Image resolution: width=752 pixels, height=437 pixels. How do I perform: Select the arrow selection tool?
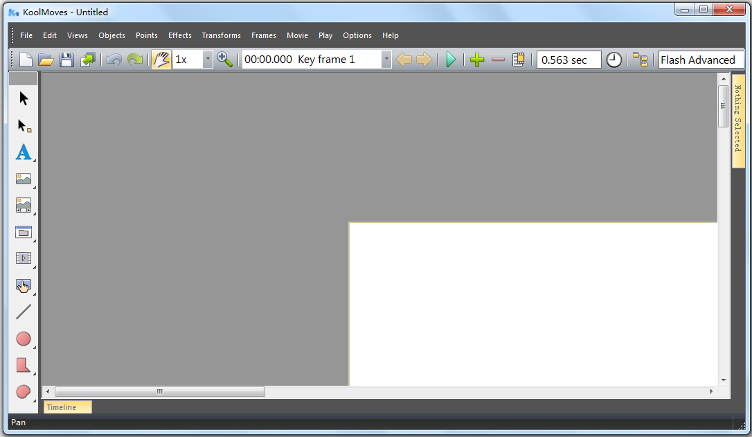(x=24, y=98)
